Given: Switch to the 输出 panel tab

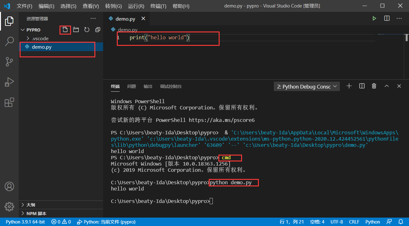Looking at the screenshot, I should [148, 86].
